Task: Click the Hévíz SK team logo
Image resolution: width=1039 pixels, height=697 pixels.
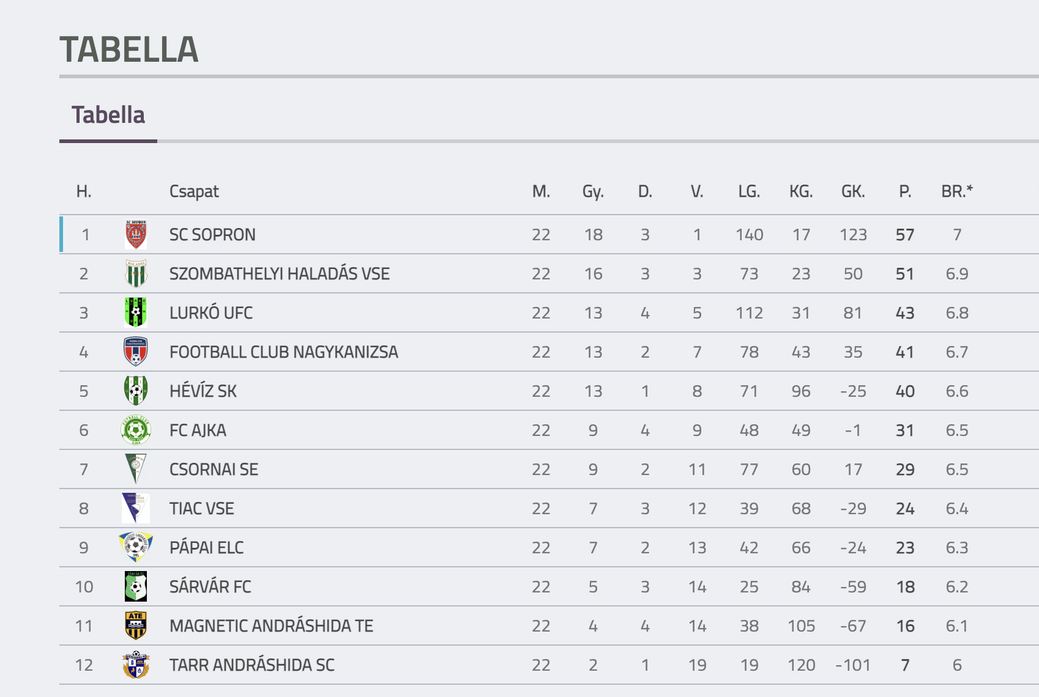Action: [136, 391]
